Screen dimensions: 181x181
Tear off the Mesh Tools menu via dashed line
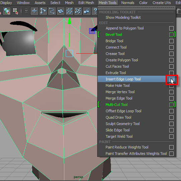[x=136, y=8]
